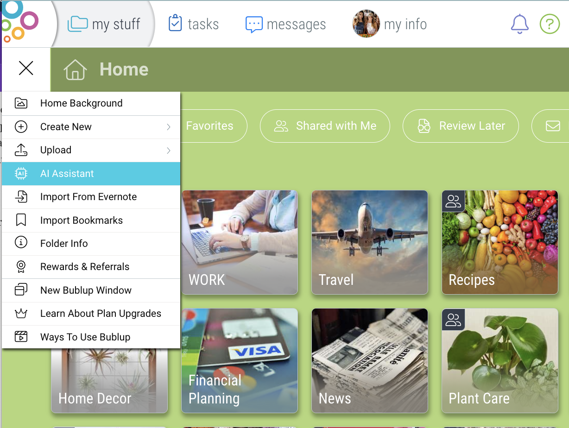Open Folder Info from the menu
Viewport: 569px width, 428px height.
[x=91, y=244]
